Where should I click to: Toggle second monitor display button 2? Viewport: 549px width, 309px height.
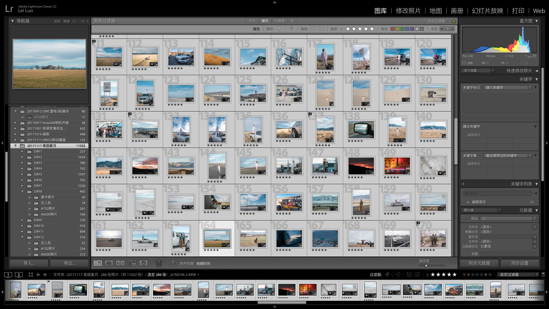coord(19,275)
